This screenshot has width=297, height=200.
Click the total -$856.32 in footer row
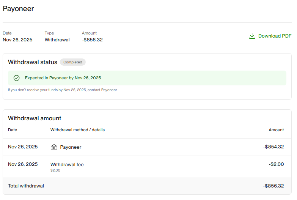pos(273,186)
